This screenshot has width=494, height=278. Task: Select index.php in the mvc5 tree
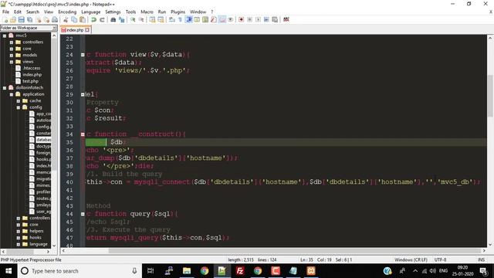[x=32, y=75]
